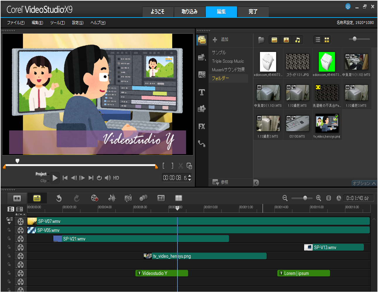Open the Instant Project panel icon

(202, 57)
